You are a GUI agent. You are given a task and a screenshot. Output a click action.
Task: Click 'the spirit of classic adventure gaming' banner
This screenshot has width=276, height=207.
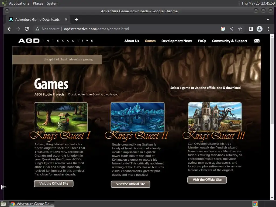click(x=57, y=60)
